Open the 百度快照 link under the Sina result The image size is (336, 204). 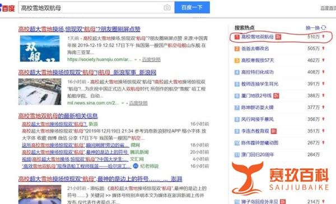click(x=138, y=103)
